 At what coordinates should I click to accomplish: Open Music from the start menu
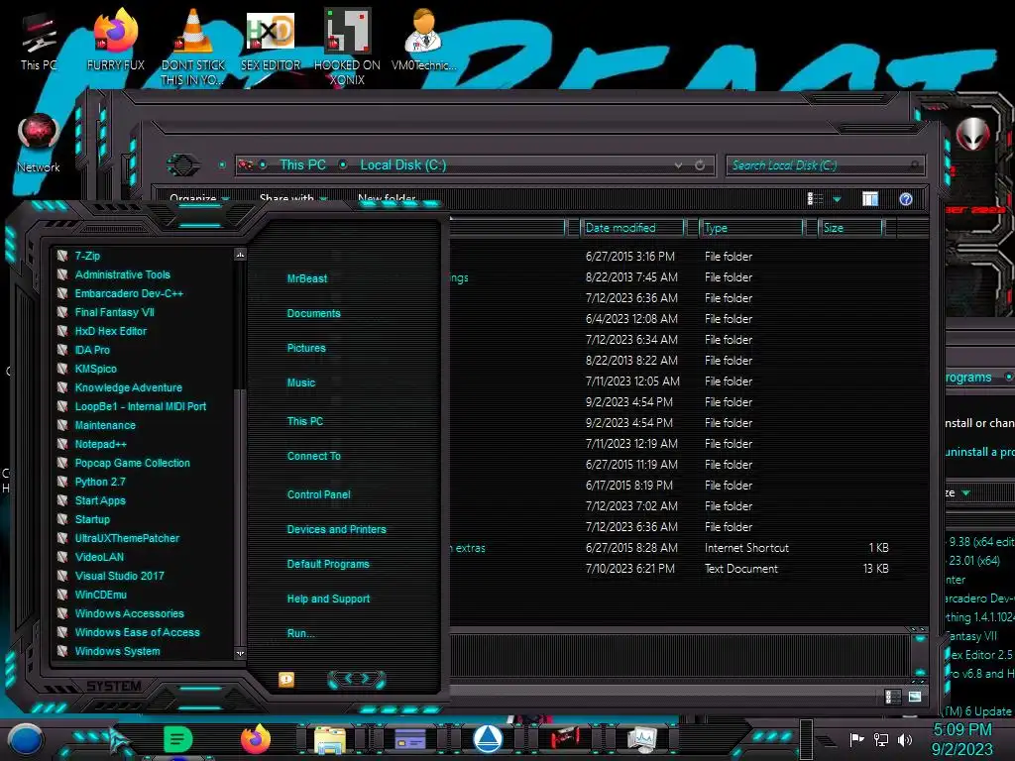[301, 383]
